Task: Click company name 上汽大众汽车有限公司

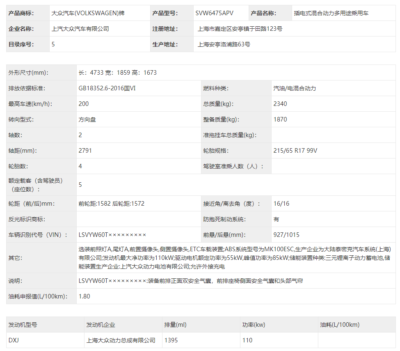Action: click(x=80, y=29)
